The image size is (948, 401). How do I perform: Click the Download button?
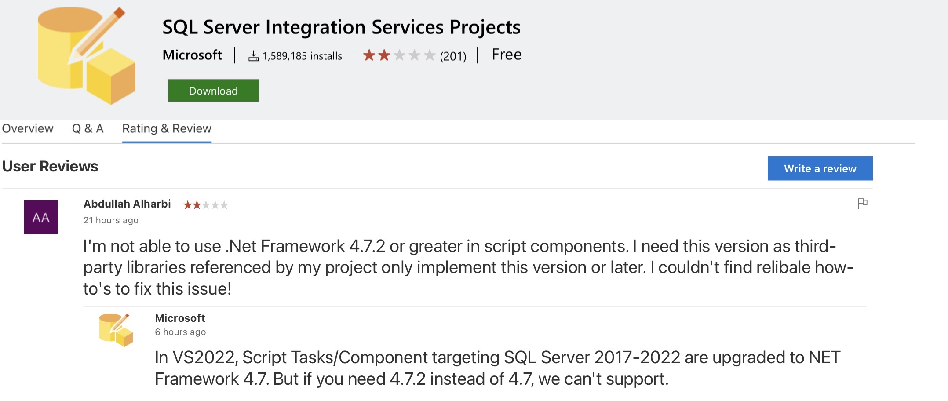coord(213,91)
